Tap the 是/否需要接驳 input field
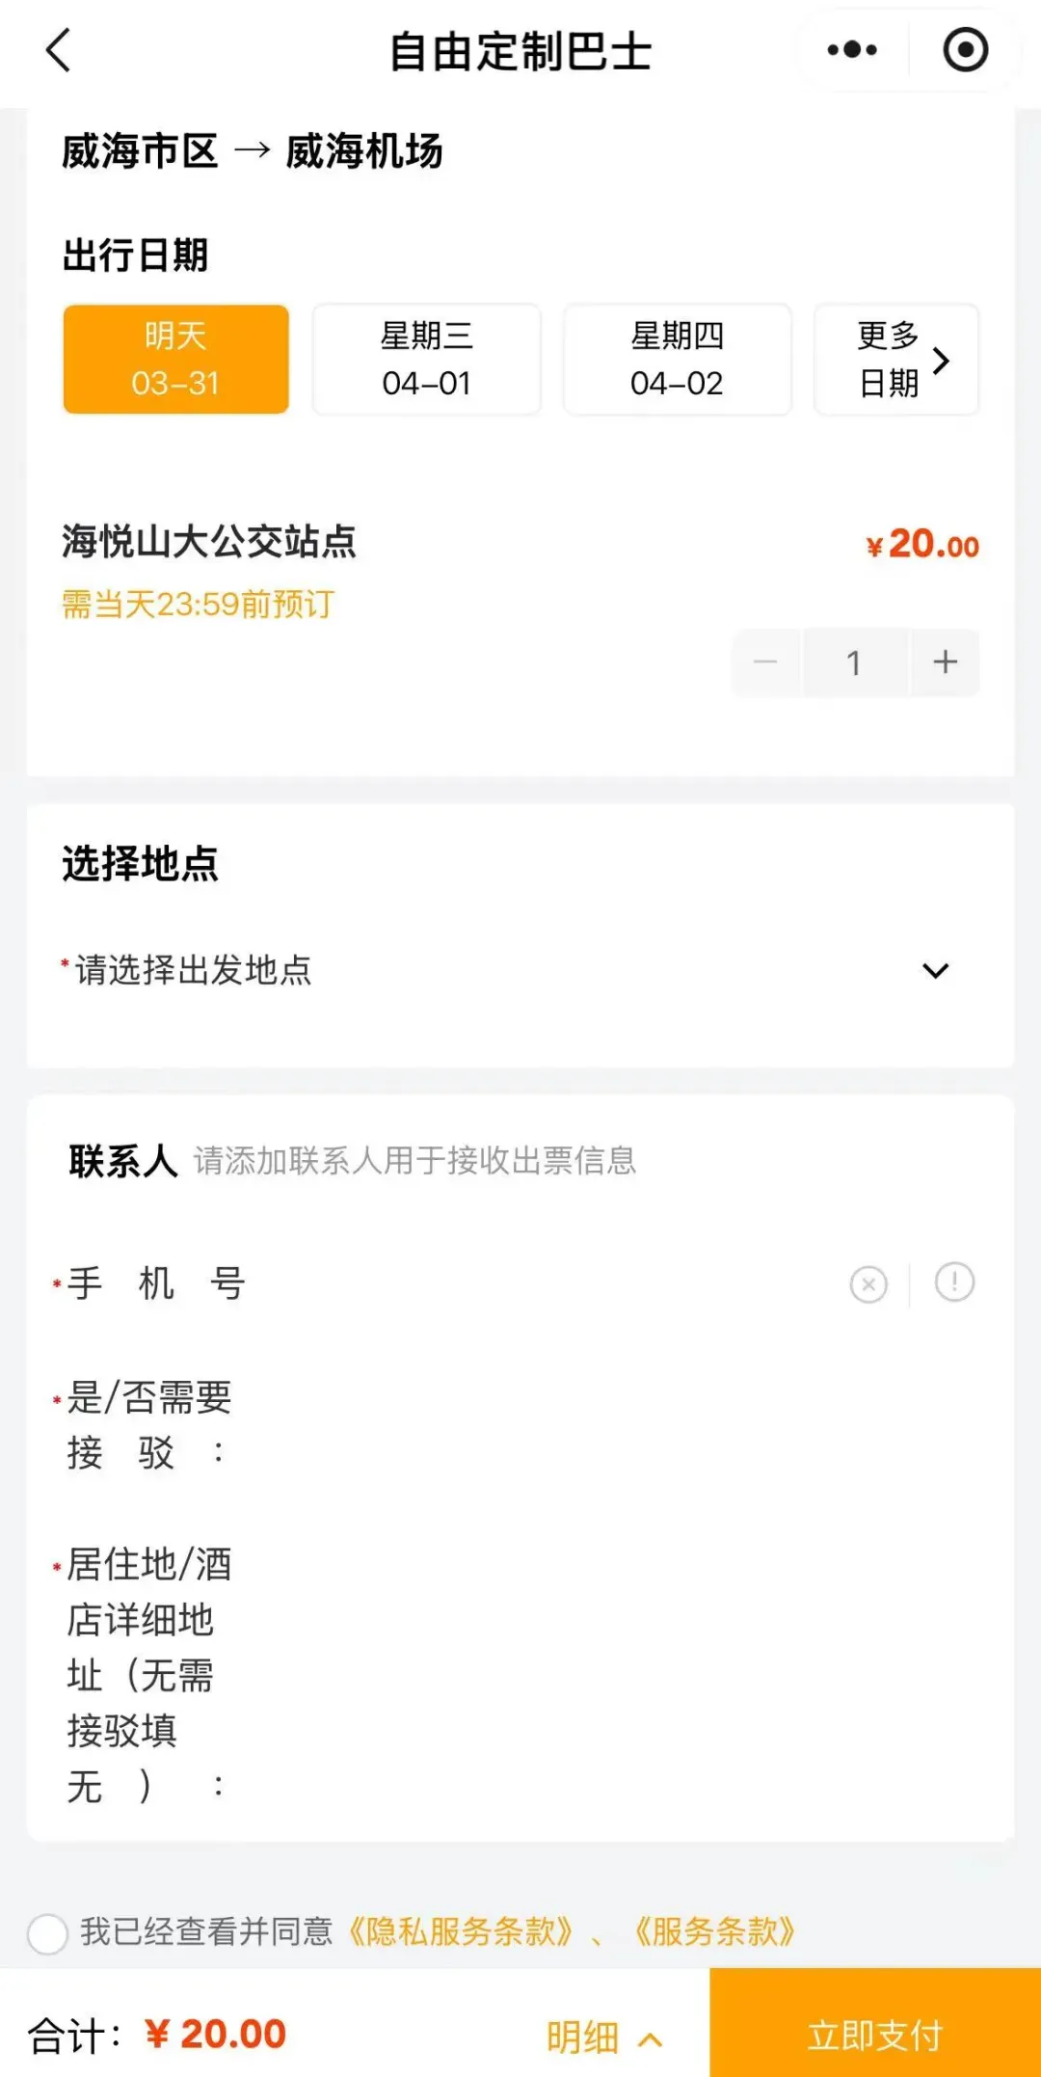The width and height of the screenshot is (1041, 2077). [598, 1424]
